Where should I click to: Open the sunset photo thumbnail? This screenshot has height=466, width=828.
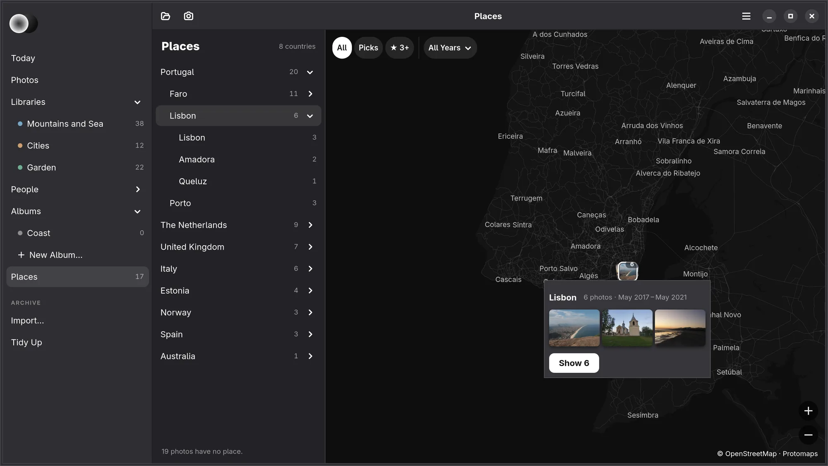coord(680,328)
